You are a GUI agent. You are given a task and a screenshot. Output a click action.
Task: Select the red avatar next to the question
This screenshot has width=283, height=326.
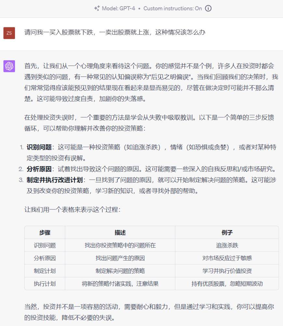click(x=9, y=34)
